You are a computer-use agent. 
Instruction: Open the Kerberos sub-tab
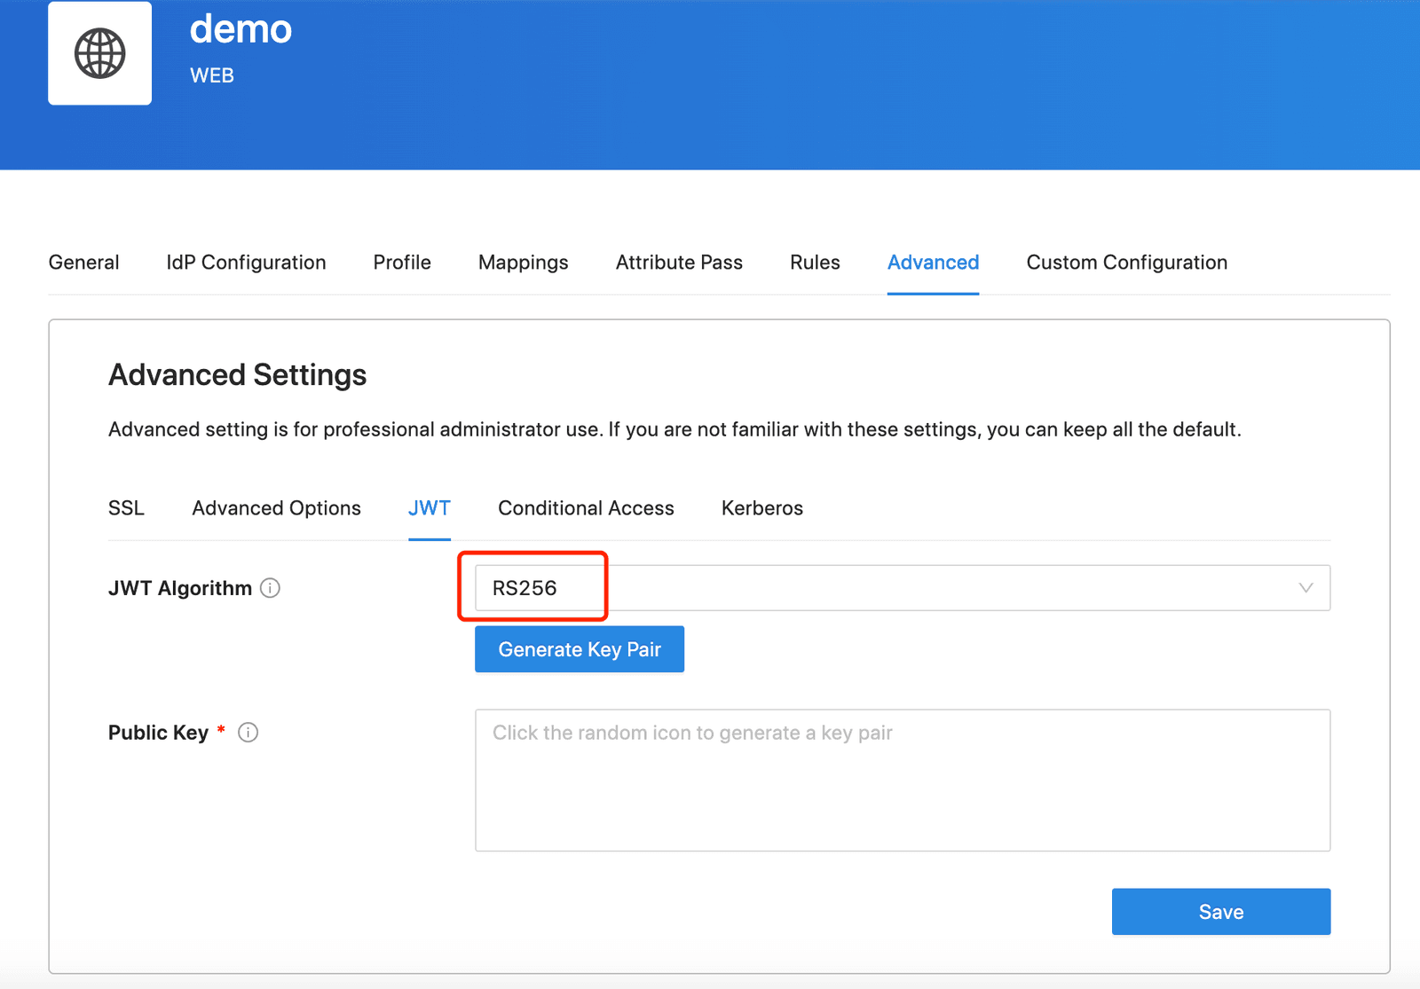tap(761, 508)
